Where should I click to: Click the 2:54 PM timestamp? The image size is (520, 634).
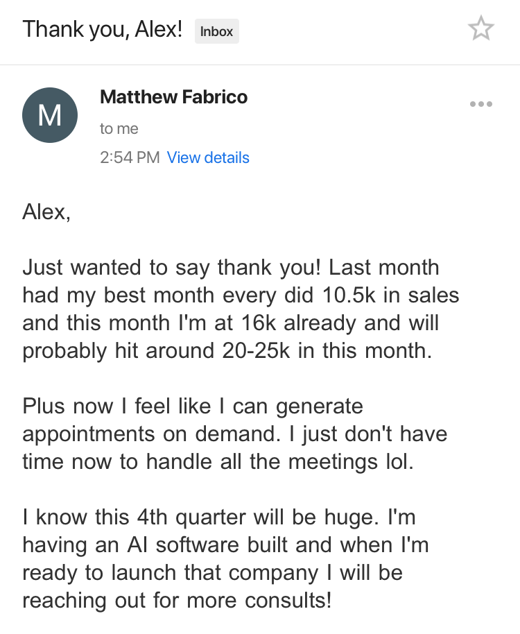(130, 157)
